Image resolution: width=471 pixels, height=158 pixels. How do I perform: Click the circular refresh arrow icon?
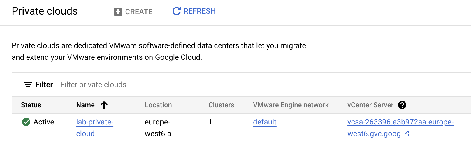coord(177,11)
